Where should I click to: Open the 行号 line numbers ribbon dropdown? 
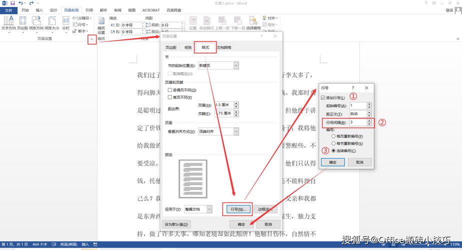(x=80, y=25)
